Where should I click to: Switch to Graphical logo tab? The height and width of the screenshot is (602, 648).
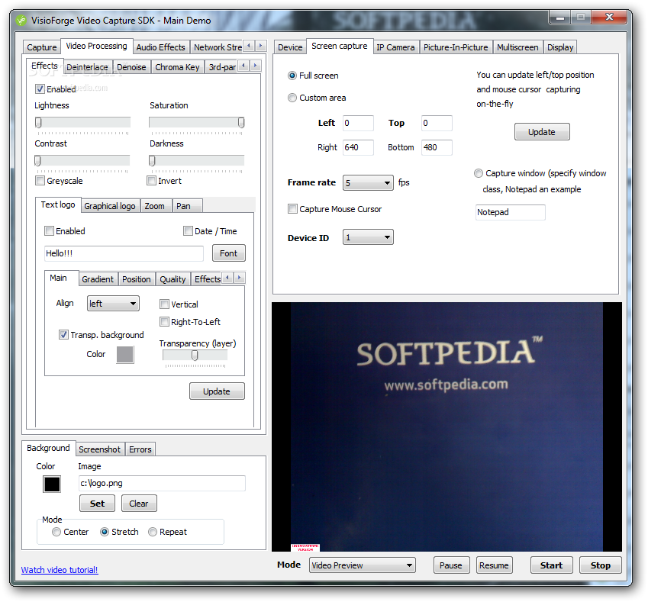pos(110,206)
